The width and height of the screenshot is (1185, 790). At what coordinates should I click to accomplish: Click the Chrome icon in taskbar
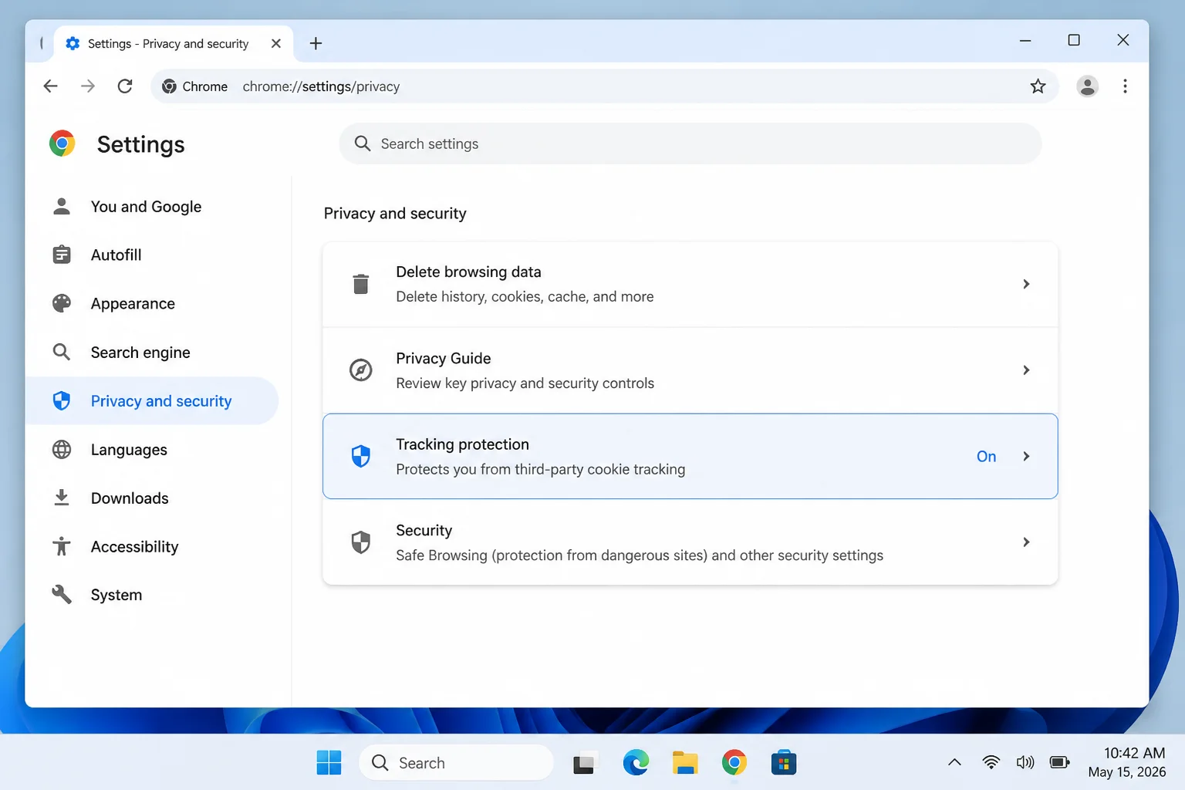coord(734,762)
